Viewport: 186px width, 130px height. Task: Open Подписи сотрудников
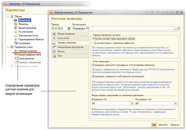[29, 62]
